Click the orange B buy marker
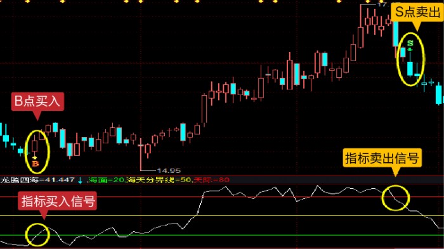This screenshot has width=444, height=249. tap(36, 163)
